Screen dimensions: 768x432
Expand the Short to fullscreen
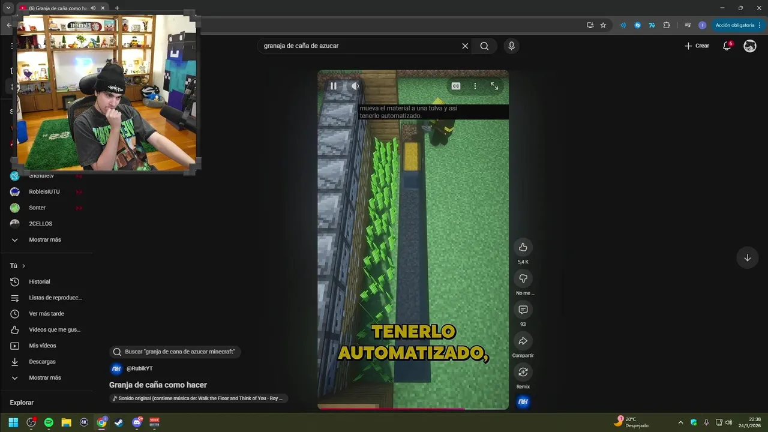pos(494,86)
